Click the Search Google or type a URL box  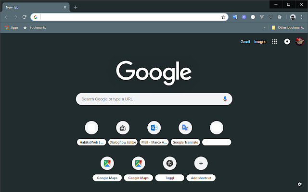(x=154, y=99)
